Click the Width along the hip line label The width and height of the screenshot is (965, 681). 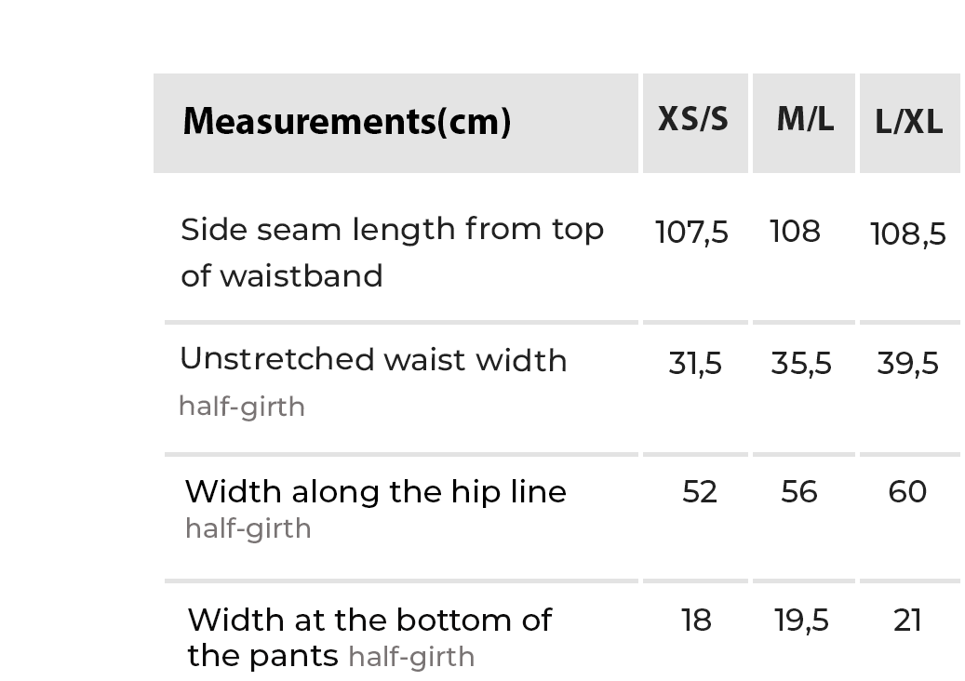tap(375, 491)
